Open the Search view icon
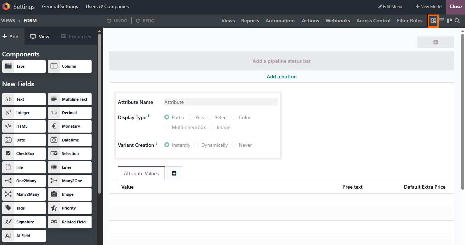 pyautogui.click(x=457, y=21)
